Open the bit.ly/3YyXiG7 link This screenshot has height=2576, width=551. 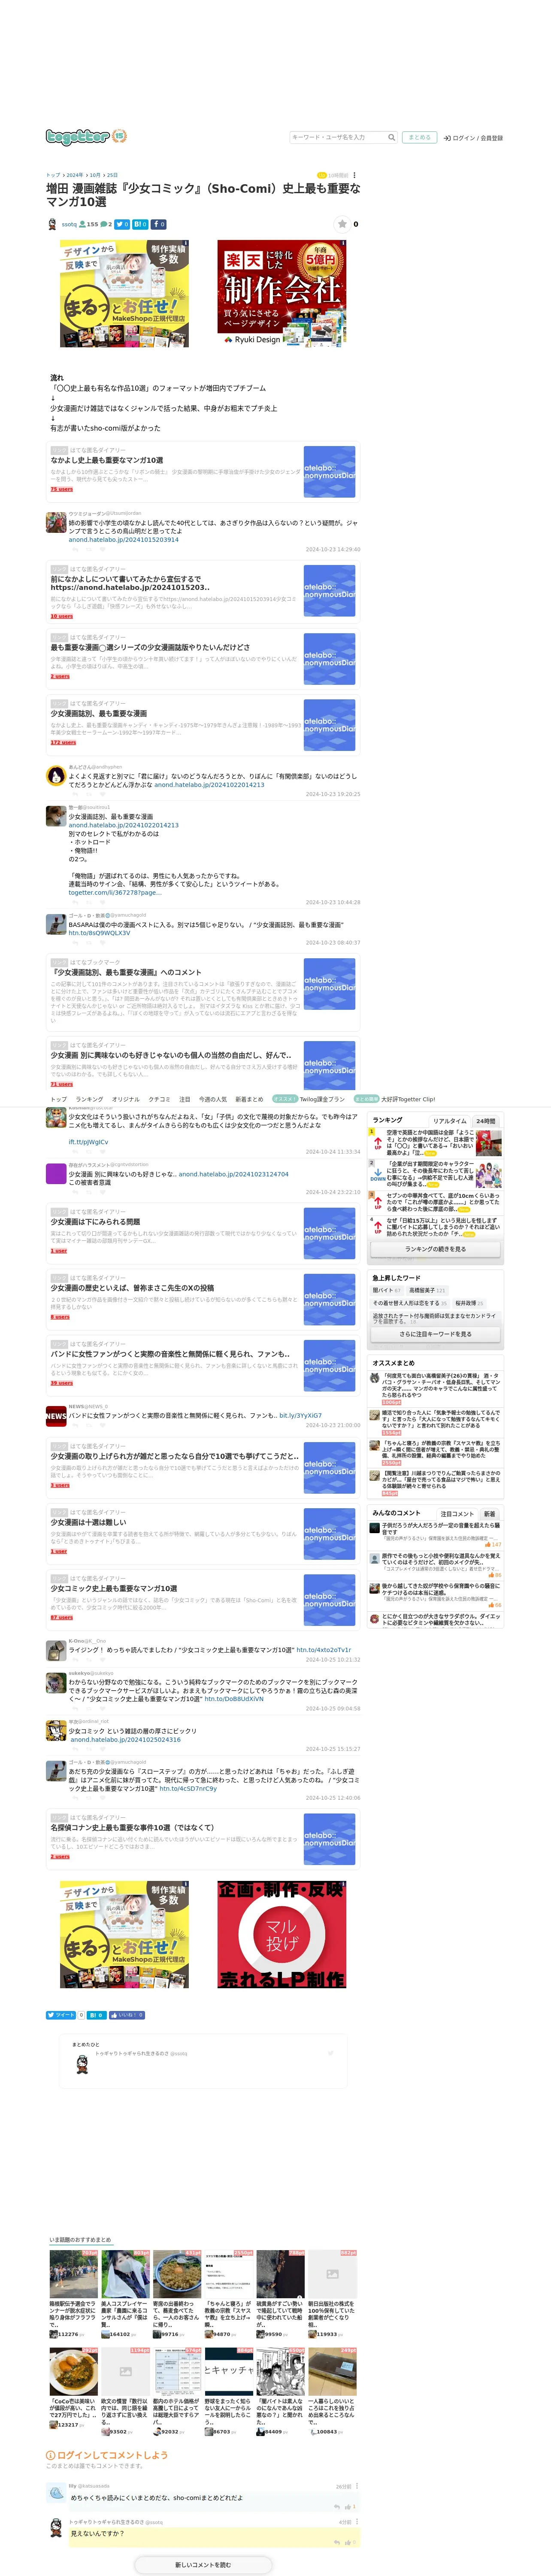(x=300, y=1415)
